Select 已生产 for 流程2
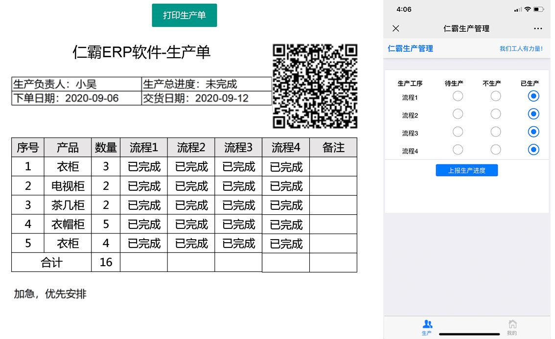Image resolution: width=555 pixels, height=339 pixels. pos(533,114)
